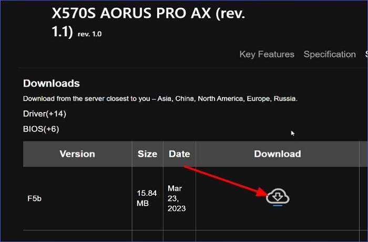Click the Downloads section heading

(x=52, y=84)
